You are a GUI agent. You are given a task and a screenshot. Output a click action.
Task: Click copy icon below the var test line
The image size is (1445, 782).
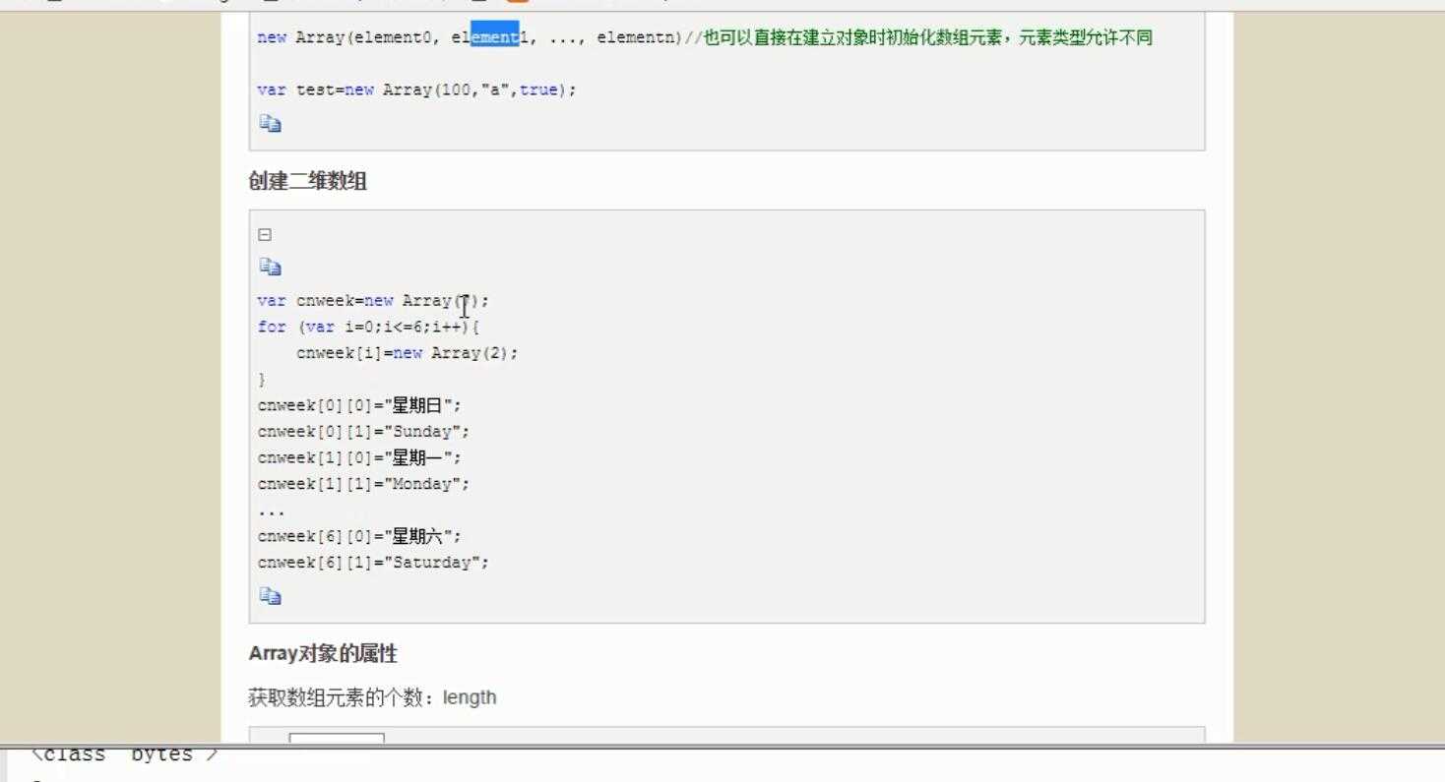(271, 123)
